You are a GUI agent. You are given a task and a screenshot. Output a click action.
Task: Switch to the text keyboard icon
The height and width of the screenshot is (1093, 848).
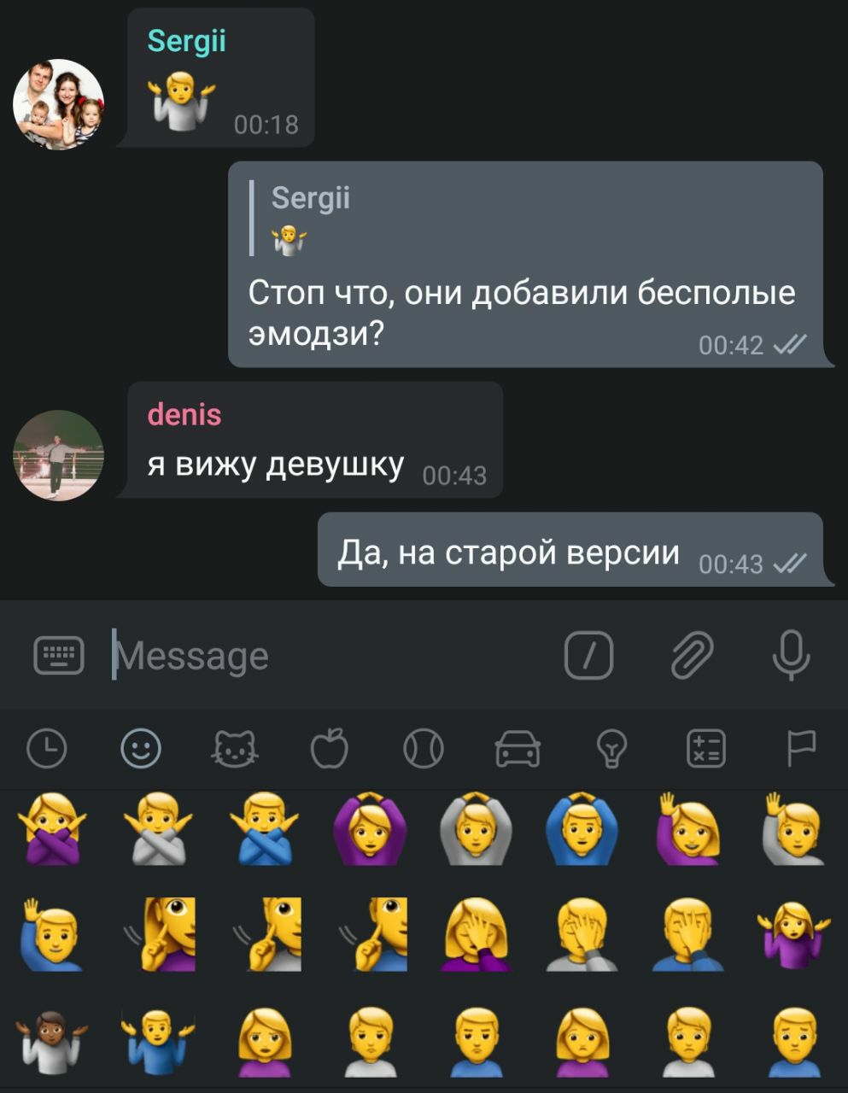[59, 656]
